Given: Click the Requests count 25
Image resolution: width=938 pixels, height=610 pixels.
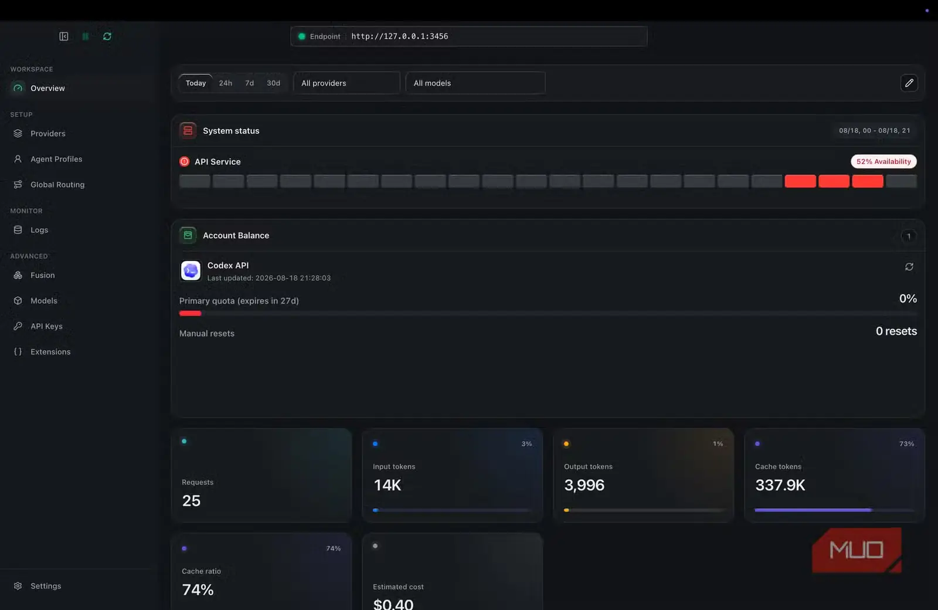Looking at the screenshot, I should pos(192,501).
